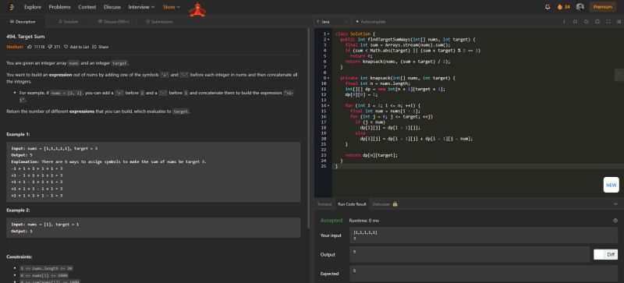Click the Medium difficulty label
The height and width of the screenshot is (283, 624).
[14, 47]
